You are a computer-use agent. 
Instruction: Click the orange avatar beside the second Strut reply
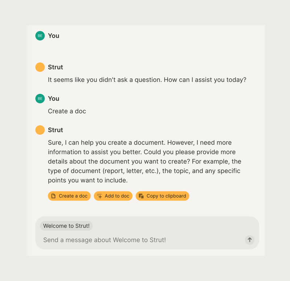40,130
